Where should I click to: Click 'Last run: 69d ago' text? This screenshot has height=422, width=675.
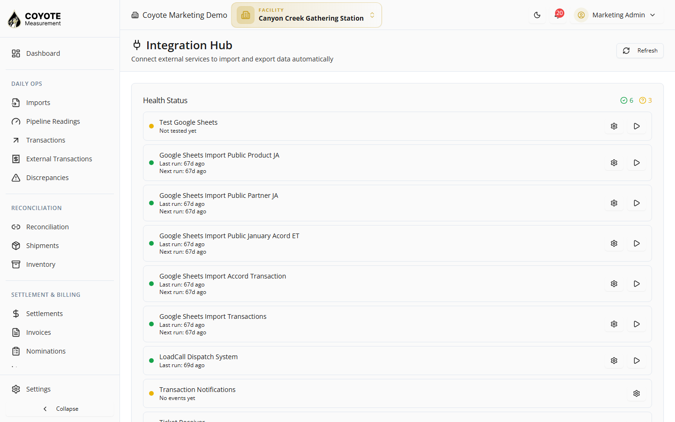click(x=182, y=365)
